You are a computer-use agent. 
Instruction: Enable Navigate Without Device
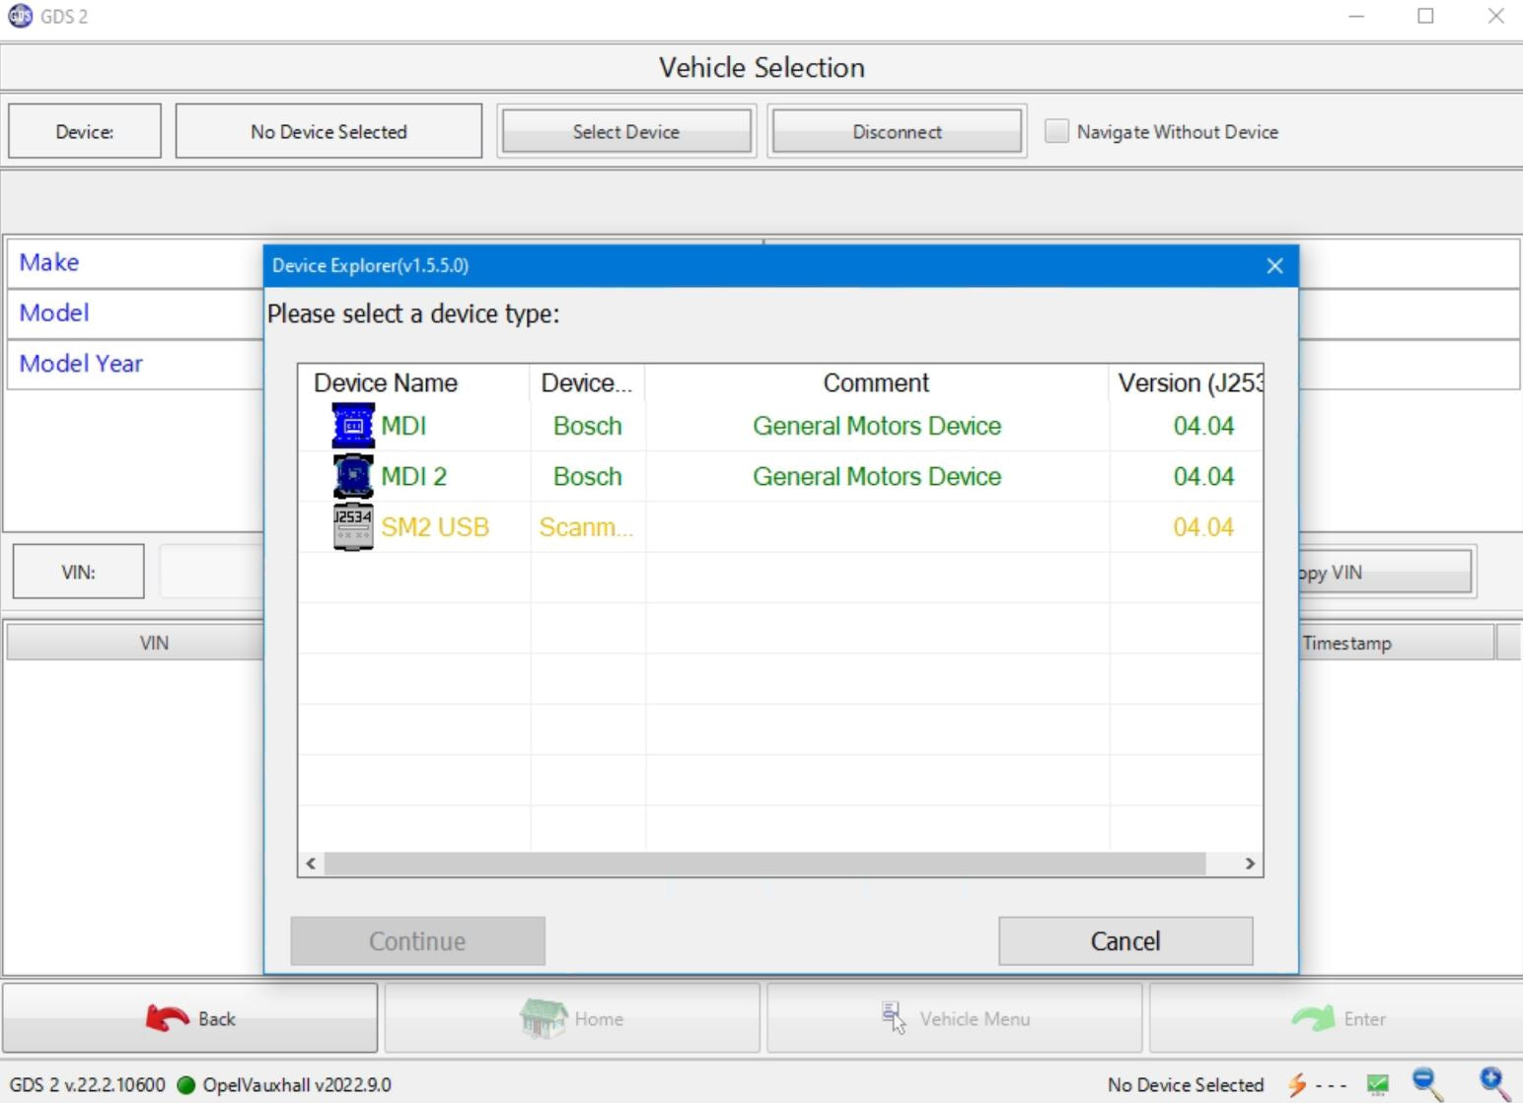click(1055, 130)
